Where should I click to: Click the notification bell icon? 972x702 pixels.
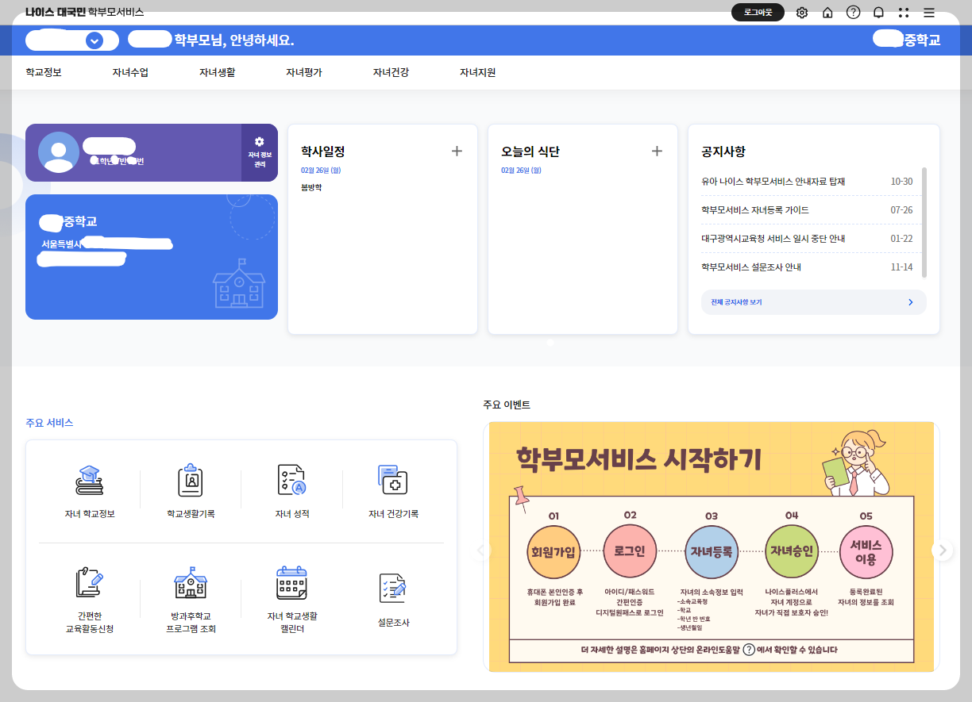[877, 12]
